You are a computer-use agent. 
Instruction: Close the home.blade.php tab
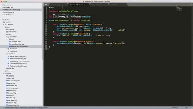106,5
